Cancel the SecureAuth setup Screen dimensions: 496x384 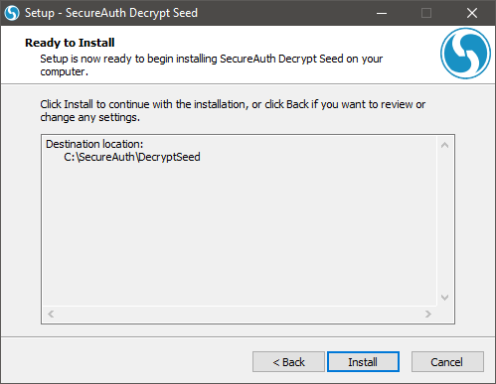pos(447,362)
